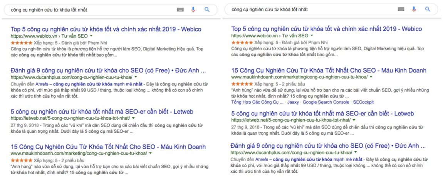Click maukinhdoanh.com URL text in right panel
The width and height of the screenshot is (443, 177).
coord(299,77)
